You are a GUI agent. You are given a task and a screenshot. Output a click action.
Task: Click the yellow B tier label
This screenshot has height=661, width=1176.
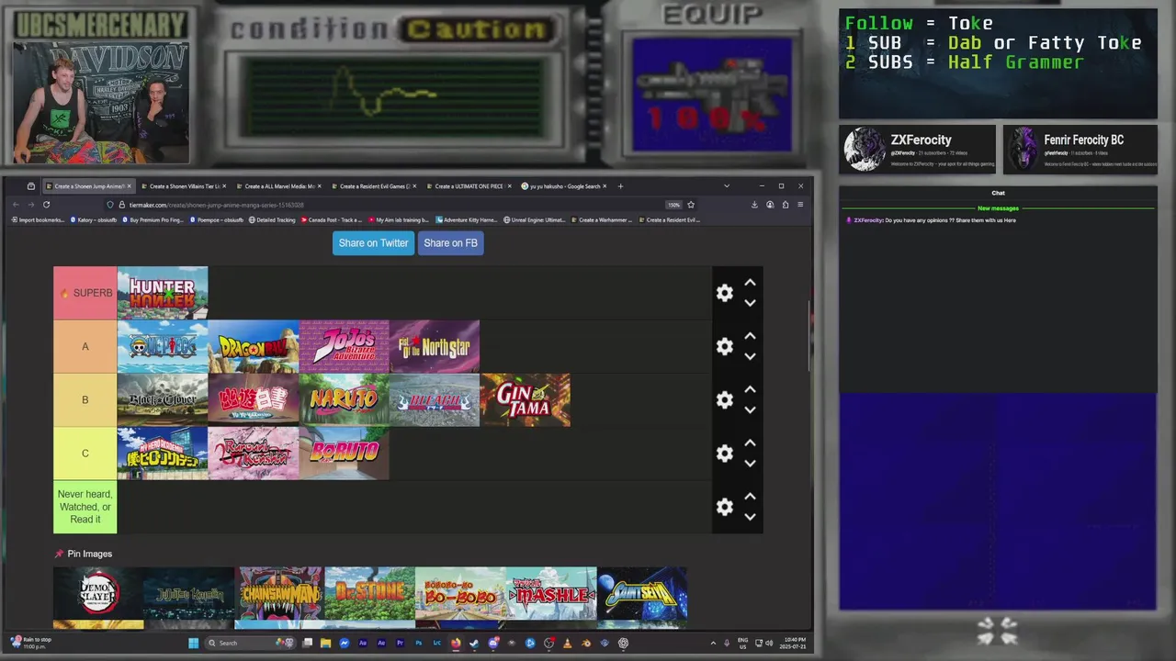pos(85,399)
